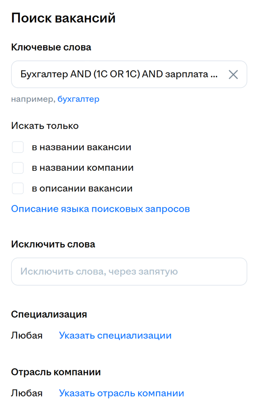This screenshot has width=258, height=414.
Task: Click the 'в названии компании' label text
Action: tap(83, 168)
